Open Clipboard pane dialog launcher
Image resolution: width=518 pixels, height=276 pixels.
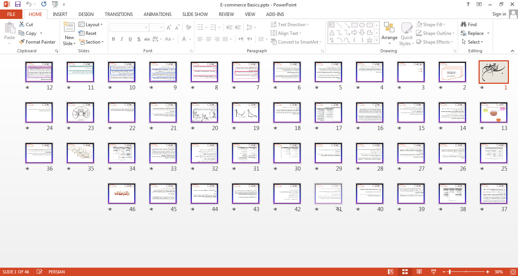pos(57,51)
